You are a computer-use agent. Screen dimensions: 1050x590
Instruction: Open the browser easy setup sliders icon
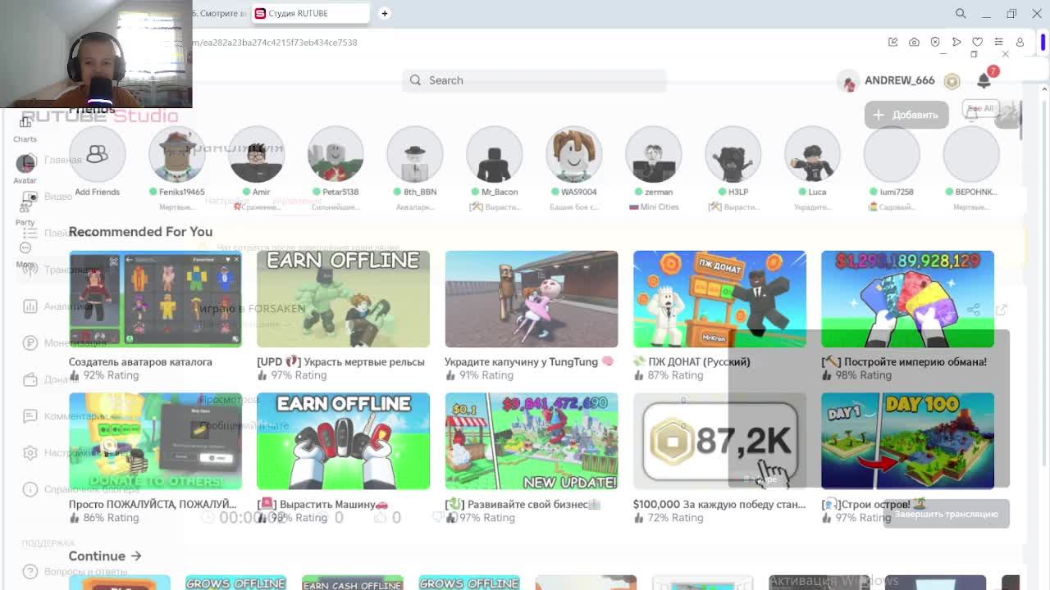tap(998, 42)
